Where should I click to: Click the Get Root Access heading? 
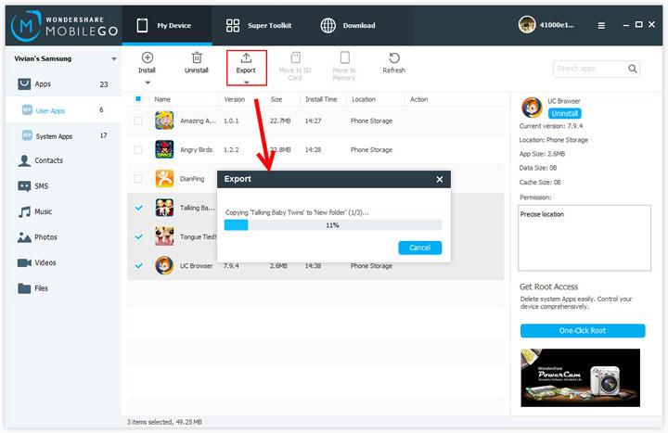[x=548, y=287]
